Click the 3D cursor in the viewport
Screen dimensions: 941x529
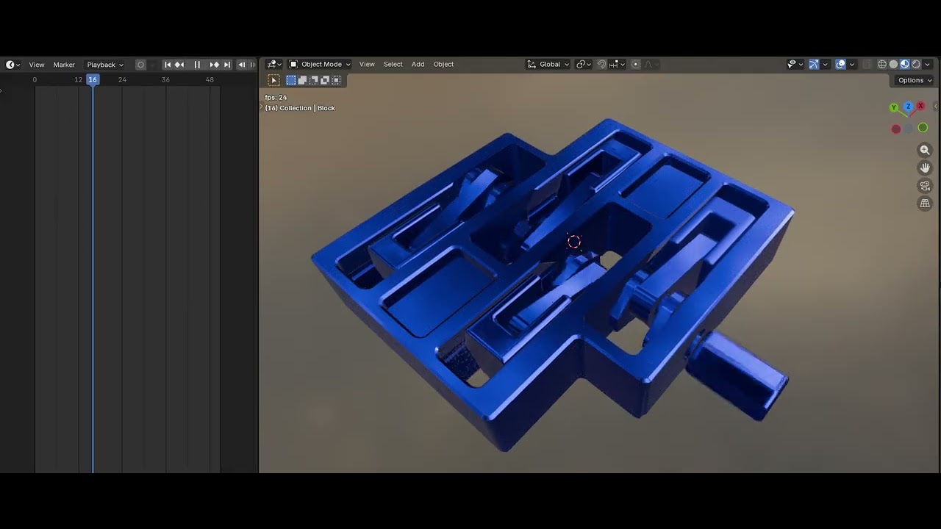[x=574, y=242]
